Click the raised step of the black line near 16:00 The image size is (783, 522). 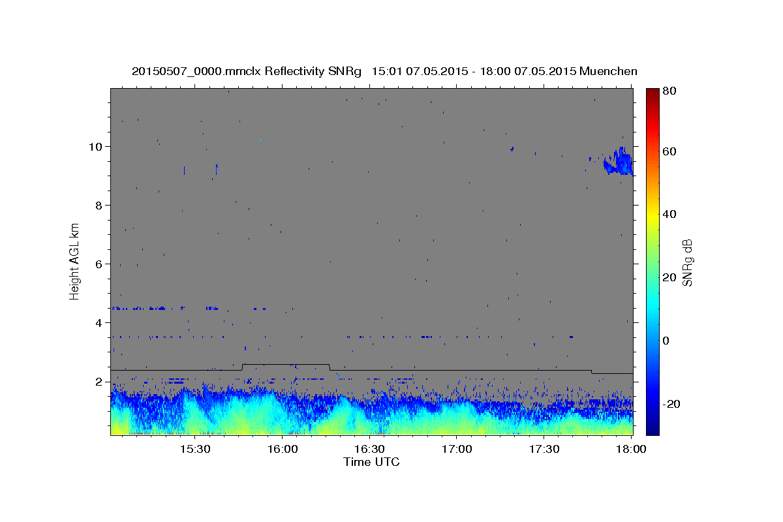coord(286,365)
